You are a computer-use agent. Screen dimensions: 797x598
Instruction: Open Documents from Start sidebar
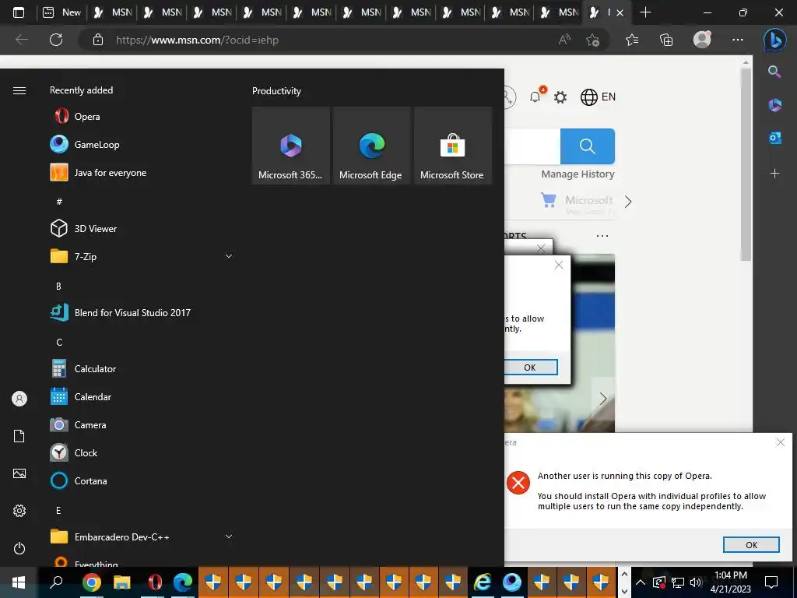(19, 436)
